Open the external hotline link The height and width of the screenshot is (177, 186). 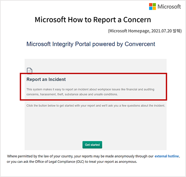tap(167, 156)
